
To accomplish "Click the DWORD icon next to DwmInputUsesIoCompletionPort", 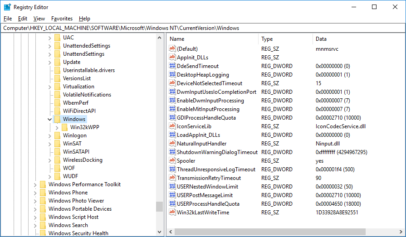I will pos(172,92).
